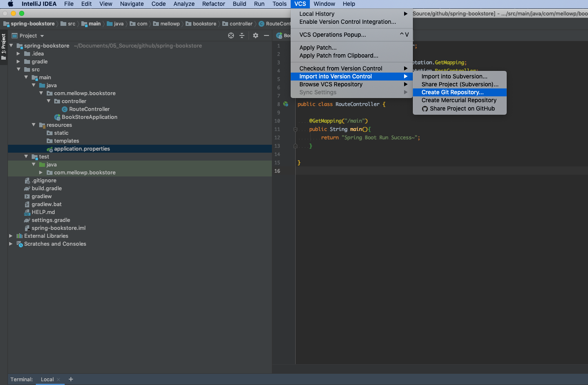The height and width of the screenshot is (385, 588).
Task: Click the spring-bookstore.iml file icon
Action: tap(27, 228)
